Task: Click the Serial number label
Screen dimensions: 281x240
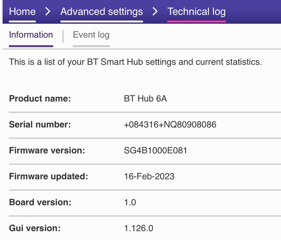Action: tap(40, 125)
